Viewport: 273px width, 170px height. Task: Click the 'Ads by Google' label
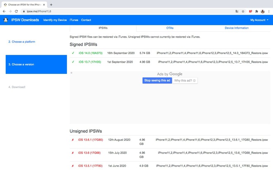pyautogui.click(x=170, y=74)
